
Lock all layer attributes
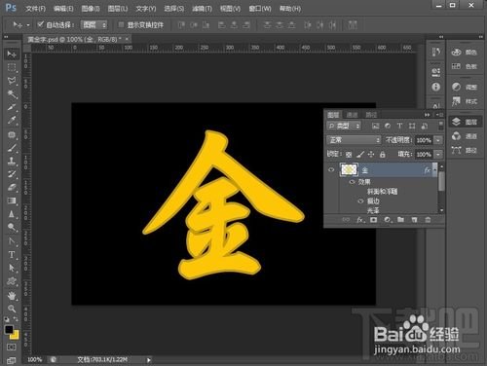point(383,155)
